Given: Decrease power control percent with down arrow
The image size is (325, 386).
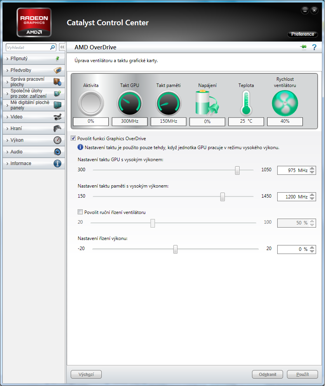Looking at the screenshot, I should point(312,251).
